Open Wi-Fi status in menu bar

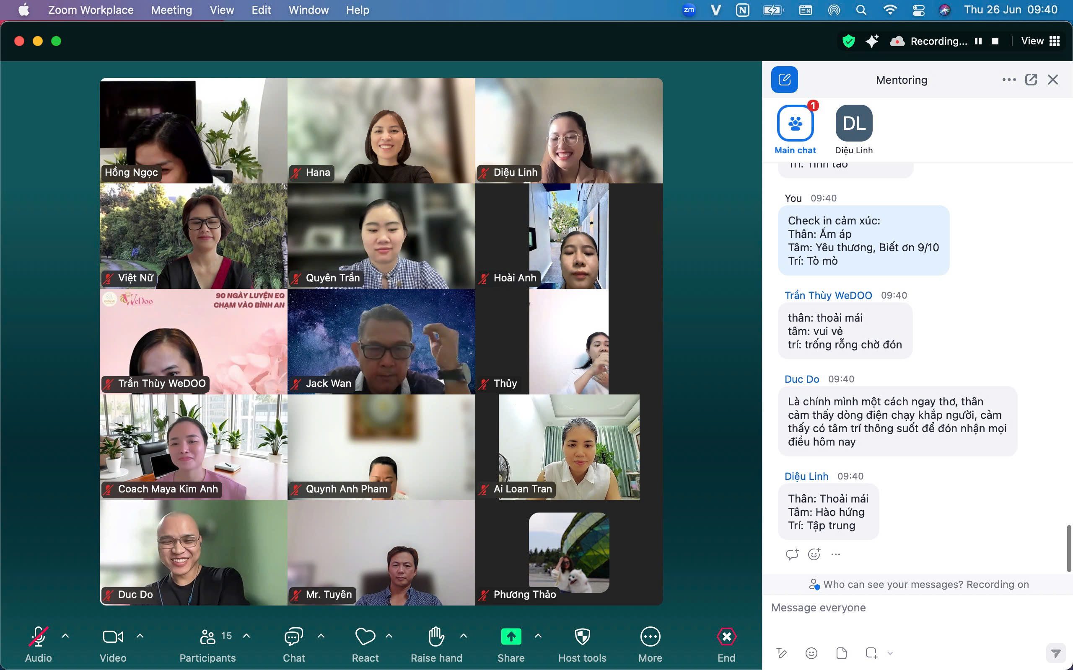[x=889, y=10]
